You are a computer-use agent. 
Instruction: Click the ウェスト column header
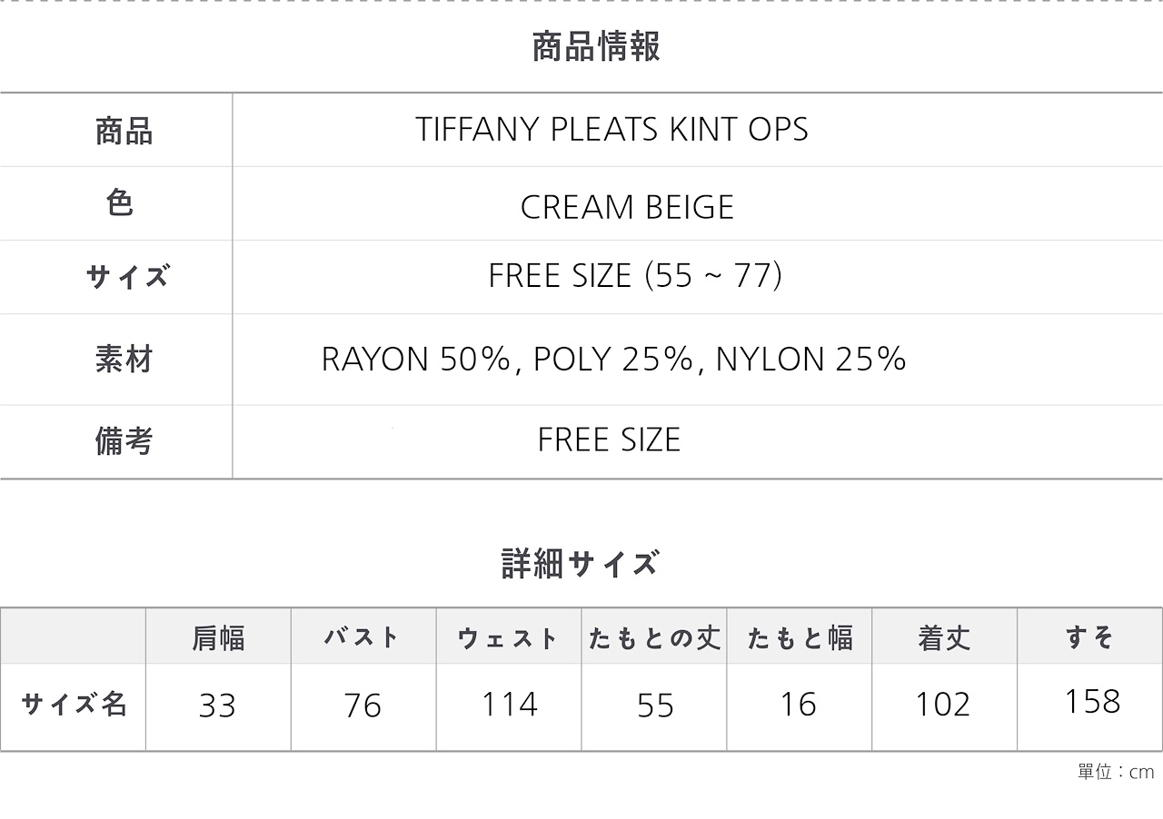[508, 638]
